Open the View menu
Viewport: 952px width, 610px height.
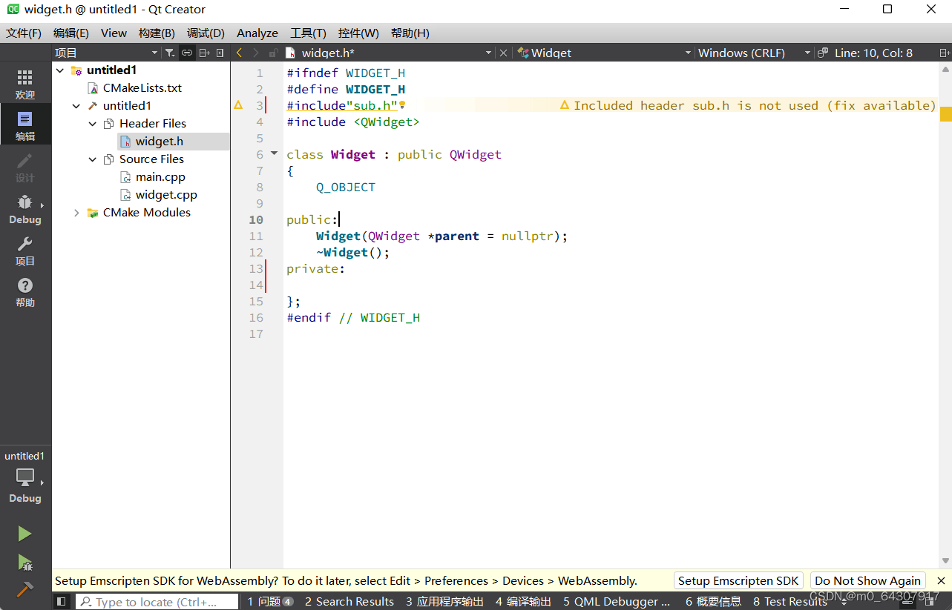point(114,33)
